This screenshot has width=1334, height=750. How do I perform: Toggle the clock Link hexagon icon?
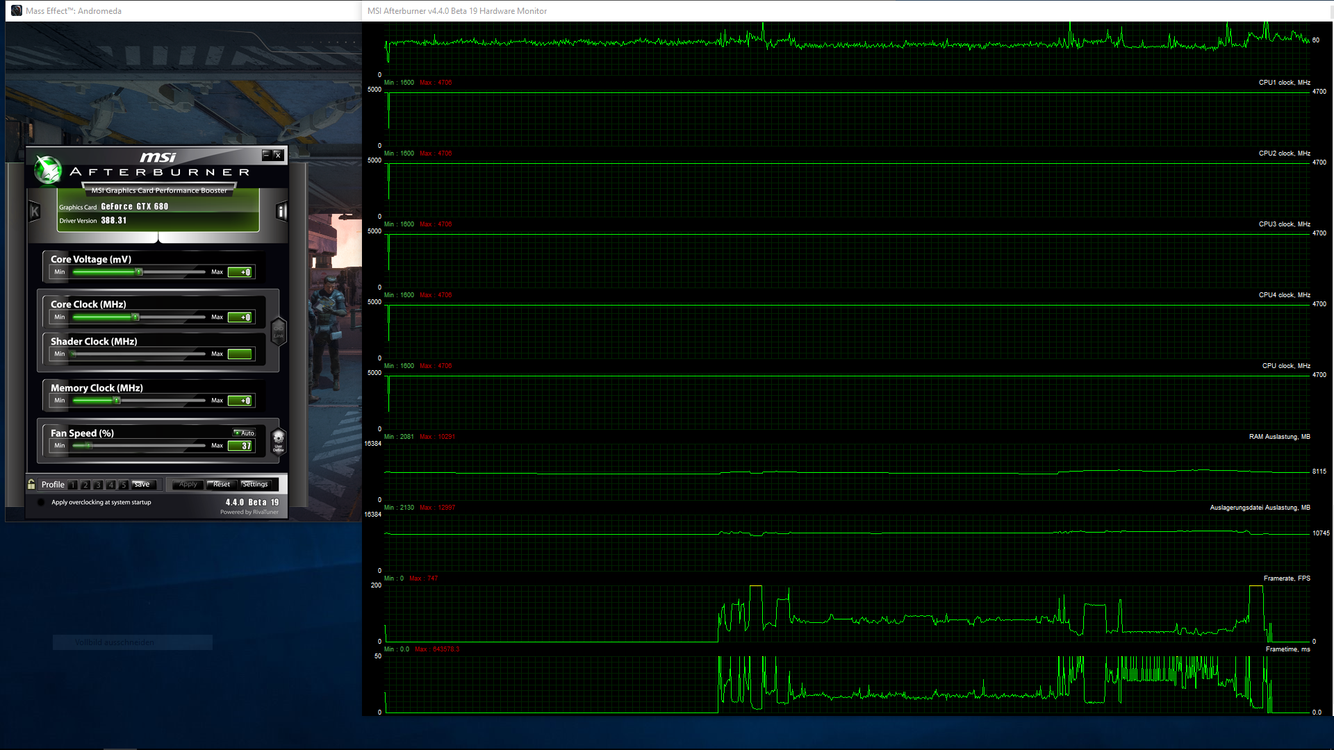278,331
